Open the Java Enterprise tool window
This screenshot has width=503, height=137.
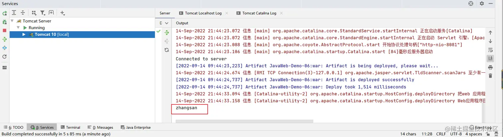[x=136, y=127]
